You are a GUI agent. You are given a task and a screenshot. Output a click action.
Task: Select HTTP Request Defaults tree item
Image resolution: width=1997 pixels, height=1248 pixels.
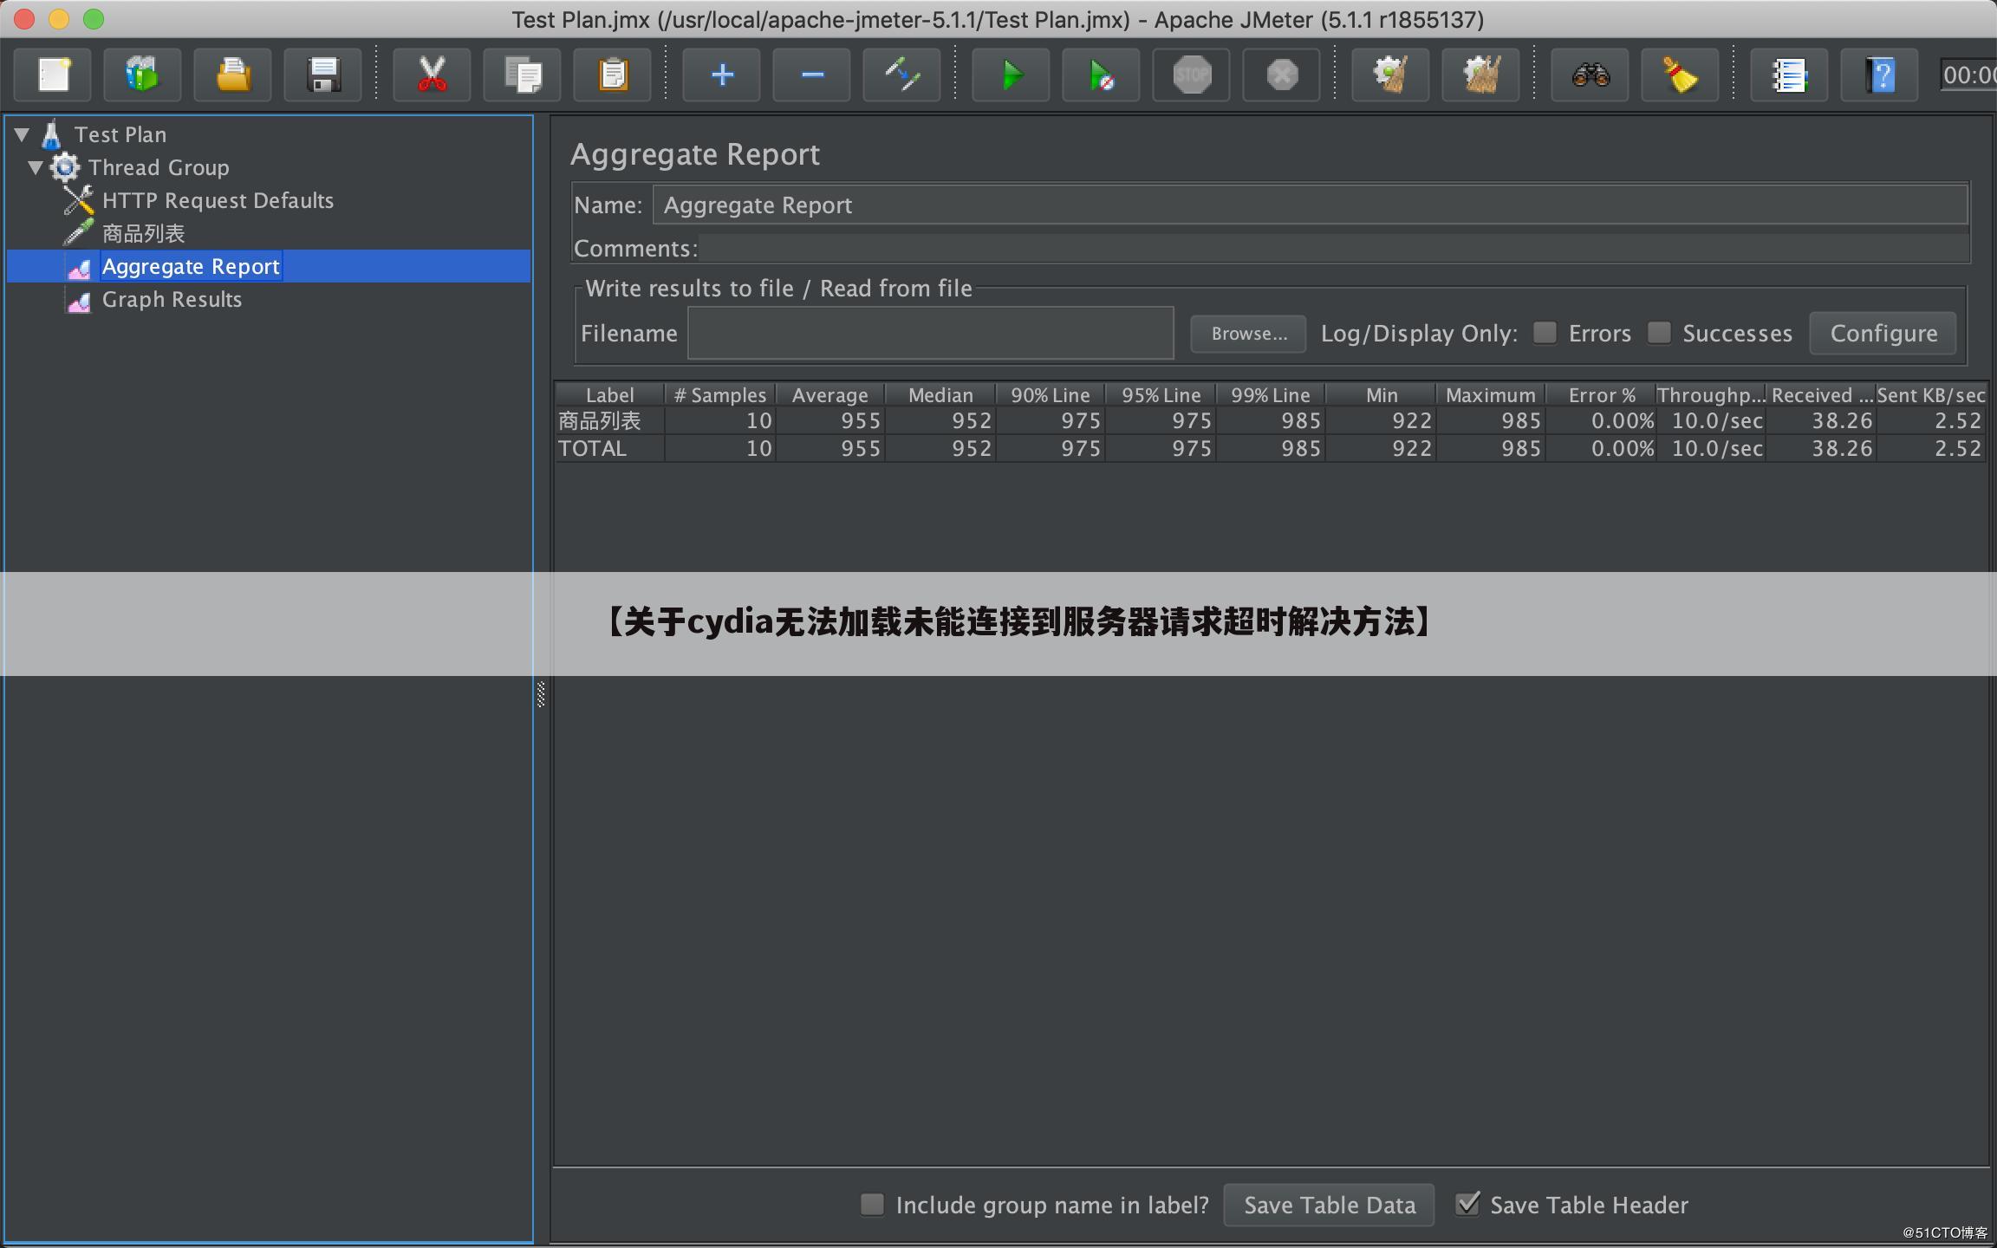click(x=218, y=201)
